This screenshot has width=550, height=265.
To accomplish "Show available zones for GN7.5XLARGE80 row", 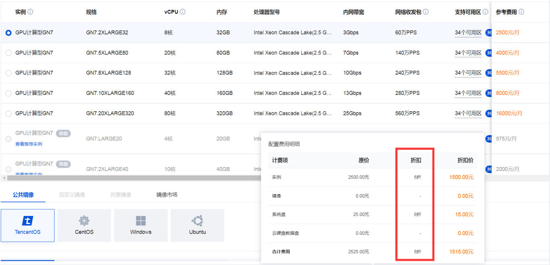I will coord(468,53).
